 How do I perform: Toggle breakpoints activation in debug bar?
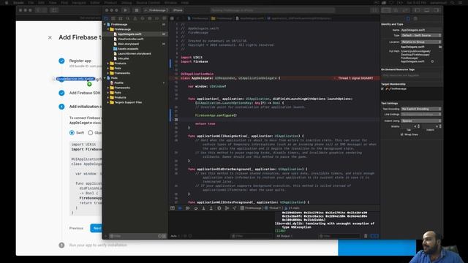180,207
